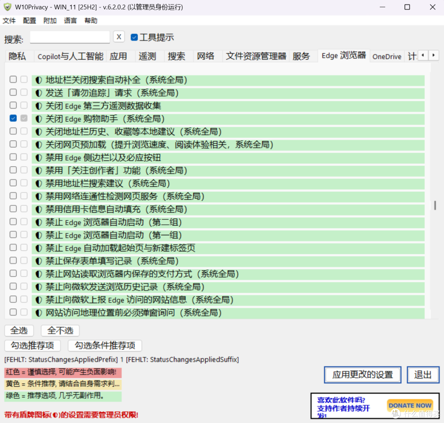Click shield icon beside 禁止 Edge 浏览器自动启动（第一组）
The height and width of the screenshot is (423, 444).
click(39, 235)
